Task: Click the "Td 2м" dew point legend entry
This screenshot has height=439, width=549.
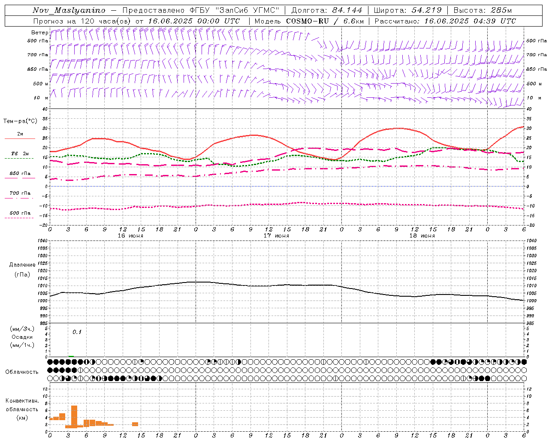Action: tap(20, 153)
